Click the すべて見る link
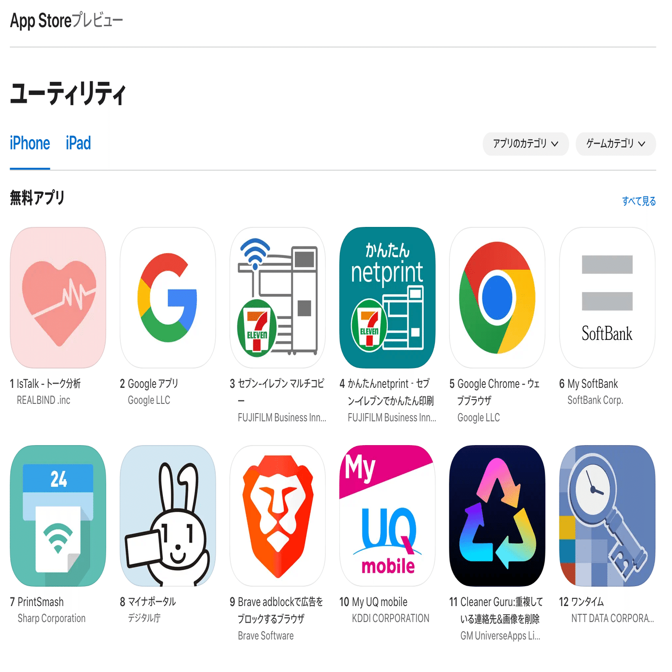This screenshot has height=672, width=672. click(639, 201)
